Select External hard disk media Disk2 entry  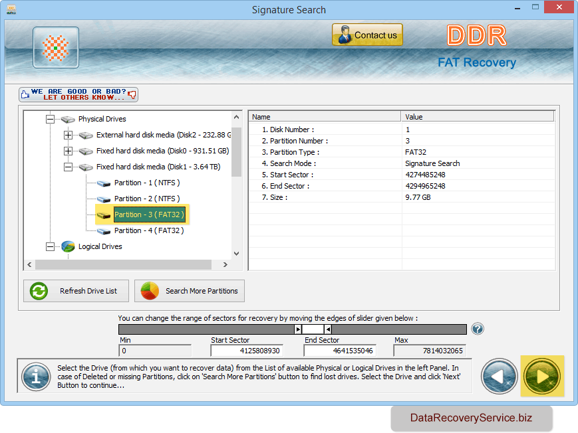coord(164,135)
